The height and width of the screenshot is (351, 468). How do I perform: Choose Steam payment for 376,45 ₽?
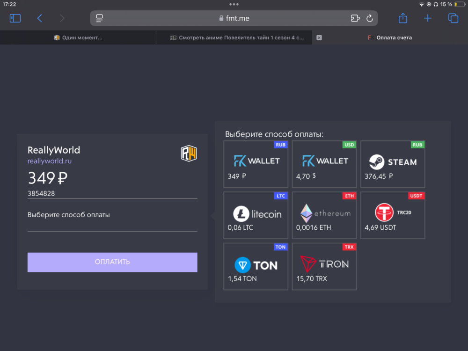(x=393, y=164)
